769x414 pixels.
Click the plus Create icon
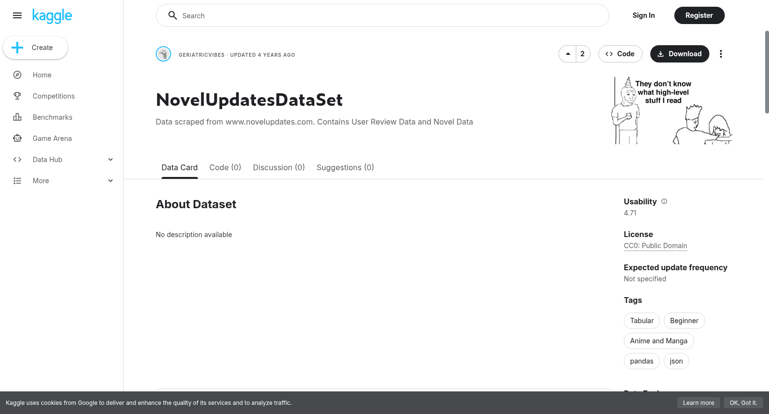pos(17,48)
